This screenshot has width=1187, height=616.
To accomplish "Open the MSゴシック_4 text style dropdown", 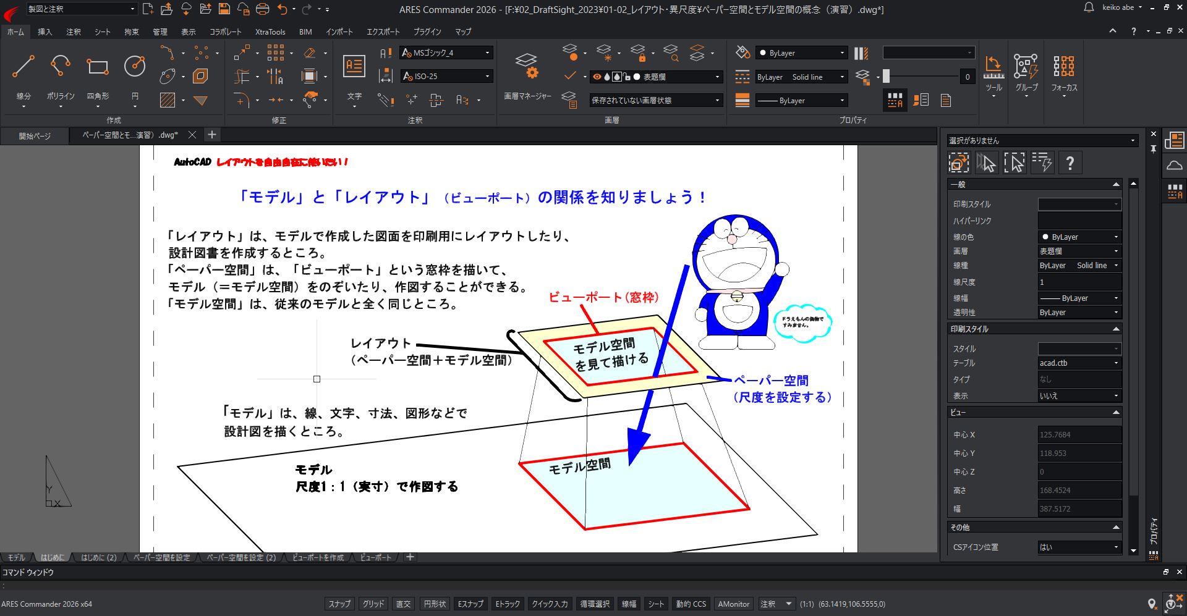I will pyautogui.click(x=446, y=53).
